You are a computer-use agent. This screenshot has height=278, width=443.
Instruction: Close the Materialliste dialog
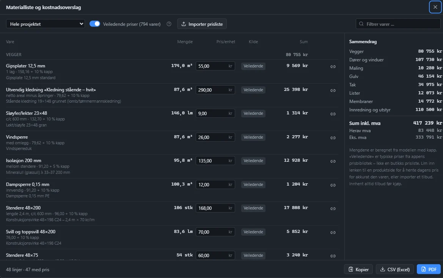tap(435, 7)
